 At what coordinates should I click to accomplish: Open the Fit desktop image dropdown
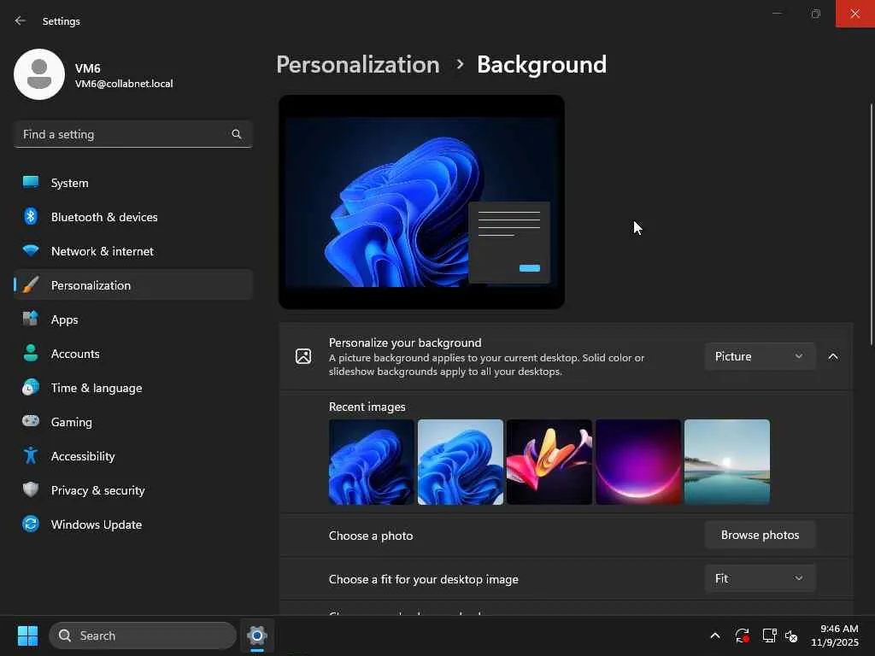(760, 578)
